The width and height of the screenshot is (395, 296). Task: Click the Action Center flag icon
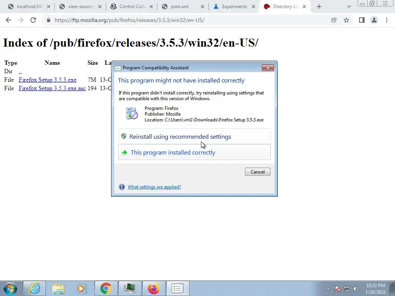tap(338, 289)
